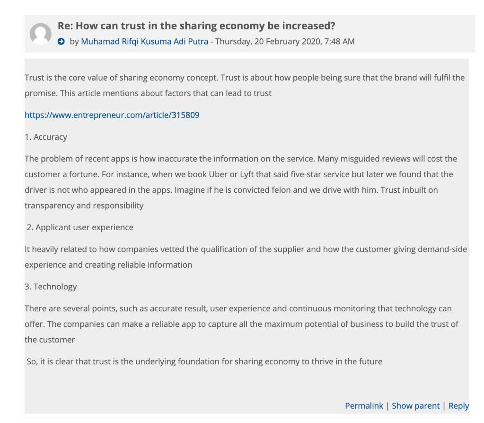This screenshot has height=423, width=484.
Task: Click the '2. Applicant user experience' heading
Action: coord(80,227)
